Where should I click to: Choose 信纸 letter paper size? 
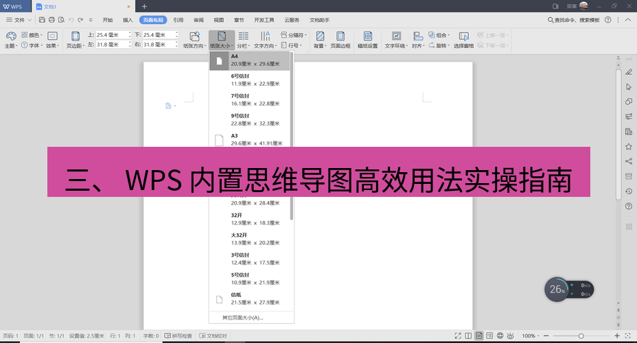(249, 299)
